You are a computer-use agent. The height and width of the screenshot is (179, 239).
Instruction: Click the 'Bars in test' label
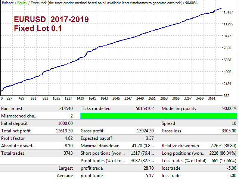click(x=12, y=109)
